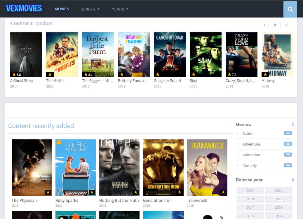Open the Movies menu item

62,9
